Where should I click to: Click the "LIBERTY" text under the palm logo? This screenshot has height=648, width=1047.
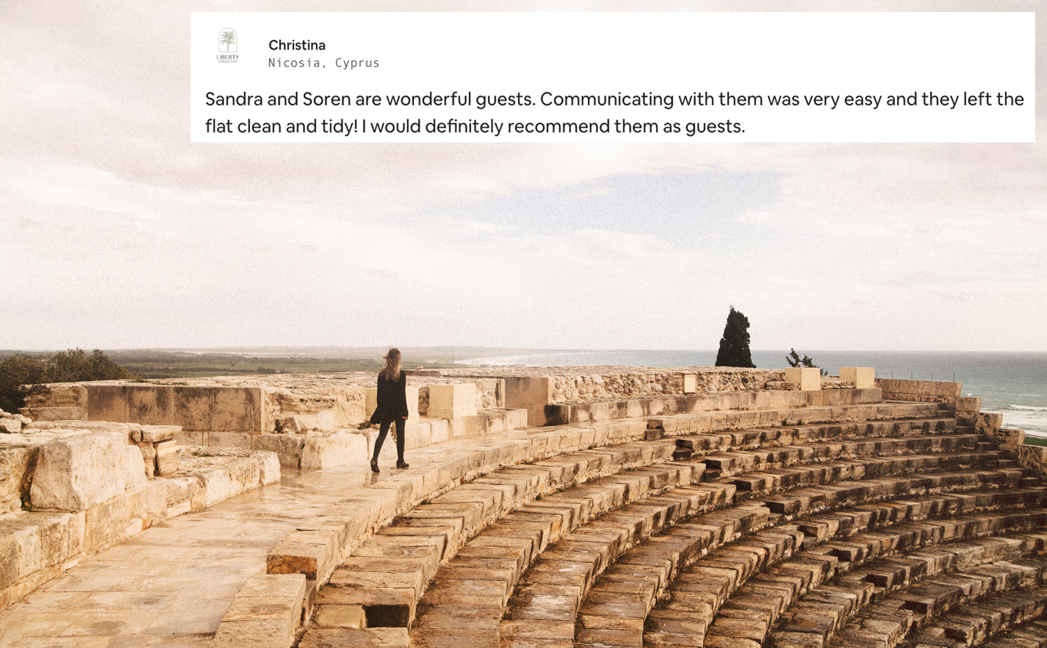[x=228, y=57]
